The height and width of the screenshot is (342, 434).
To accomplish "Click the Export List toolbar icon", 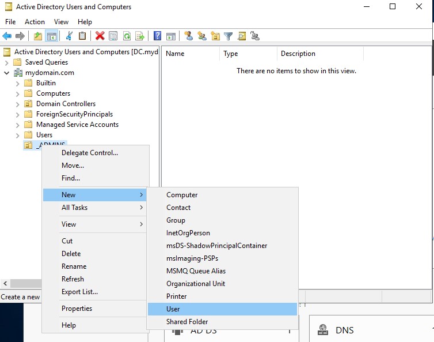I will [x=140, y=36].
